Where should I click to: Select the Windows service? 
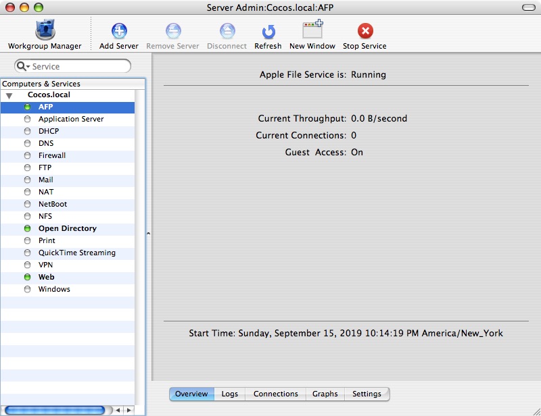tap(68, 289)
